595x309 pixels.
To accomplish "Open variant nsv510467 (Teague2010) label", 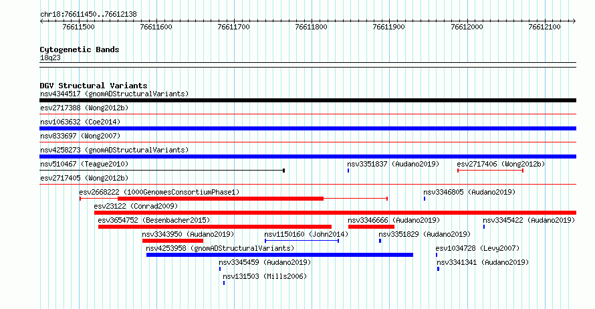I will point(84,164).
